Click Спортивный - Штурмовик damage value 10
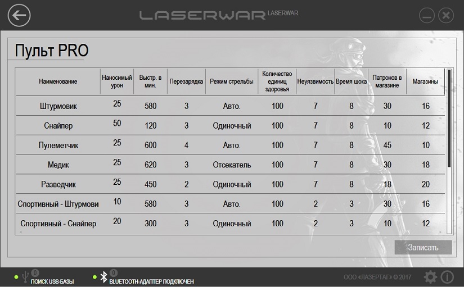 tap(117, 202)
